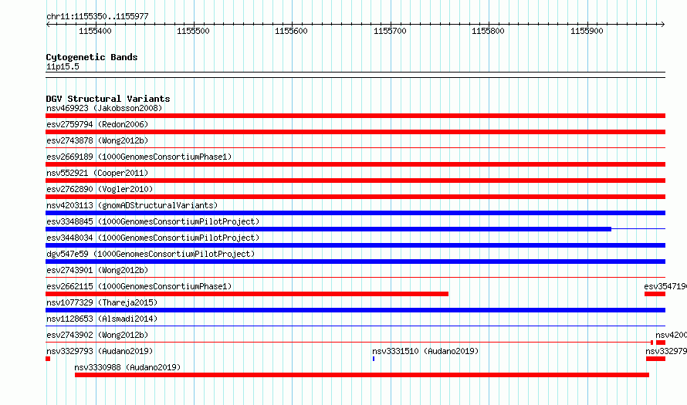The image size is (687, 405).
Task: Select the tiny blue mark of nsv3331510
Action: tap(374, 359)
